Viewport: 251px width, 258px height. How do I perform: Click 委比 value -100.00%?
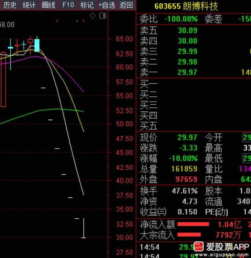click(181, 19)
